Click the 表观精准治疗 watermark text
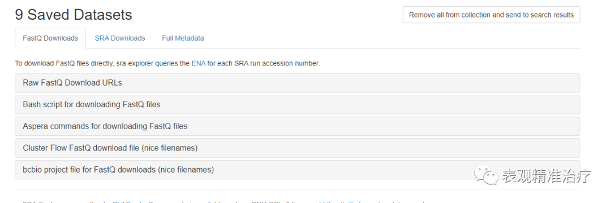 [x=547, y=176]
